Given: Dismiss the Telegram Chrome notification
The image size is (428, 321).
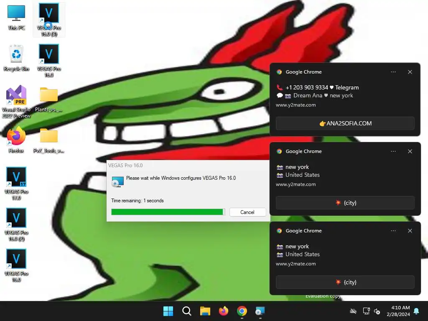Looking at the screenshot, I should click(x=410, y=72).
